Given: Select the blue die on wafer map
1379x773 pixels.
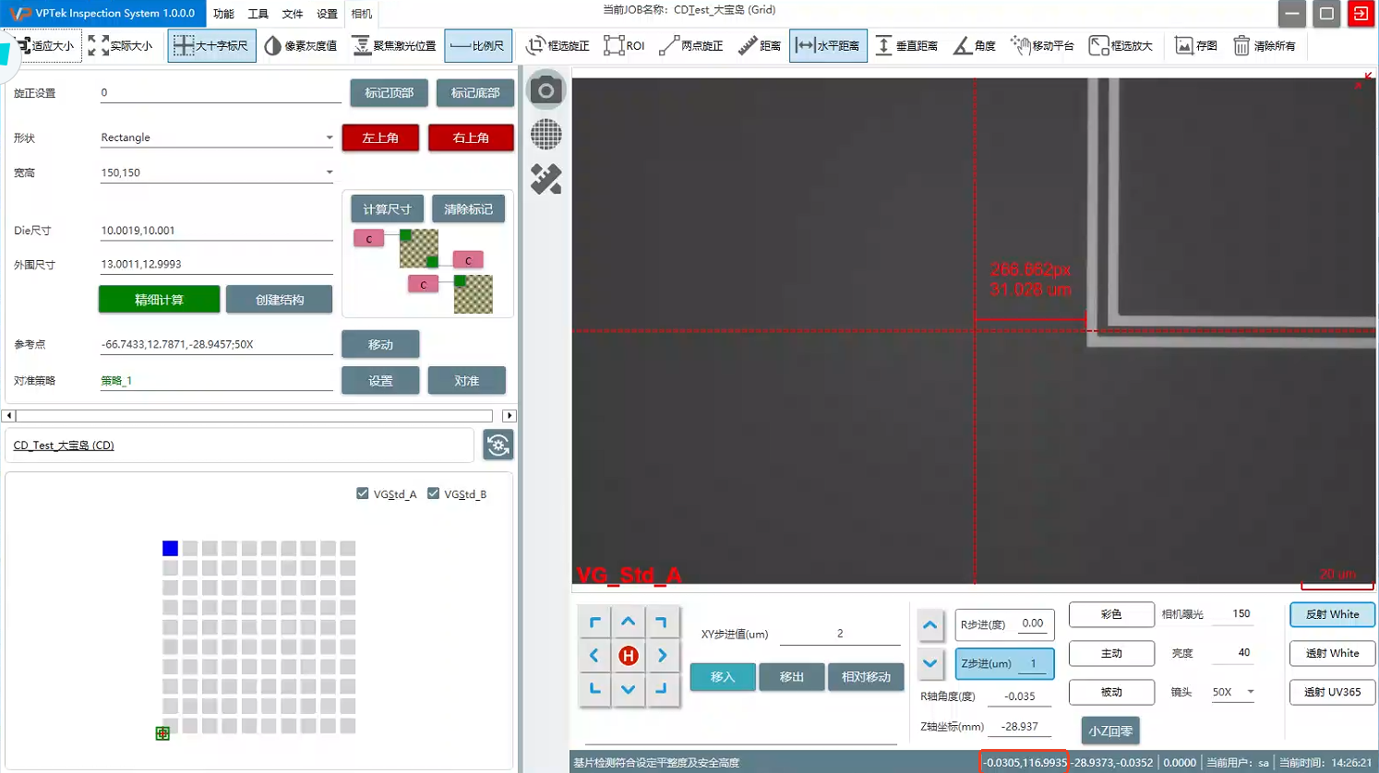Looking at the screenshot, I should point(170,549).
